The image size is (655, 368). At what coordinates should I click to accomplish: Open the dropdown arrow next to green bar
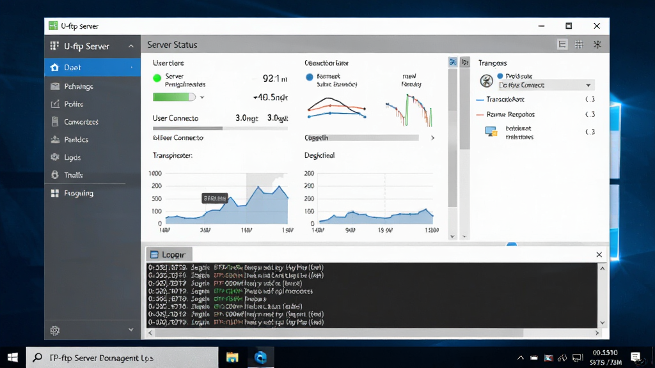(x=202, y=97)
